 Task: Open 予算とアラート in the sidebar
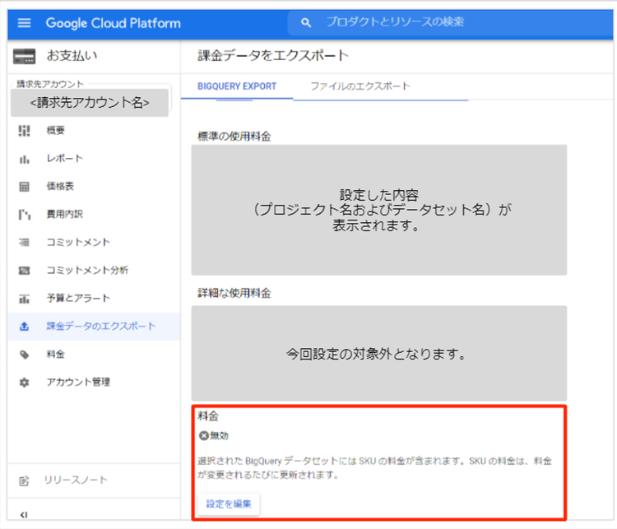(78, 299)
